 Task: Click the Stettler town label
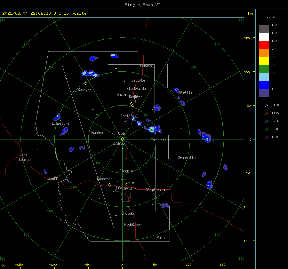tap(187, 92)
